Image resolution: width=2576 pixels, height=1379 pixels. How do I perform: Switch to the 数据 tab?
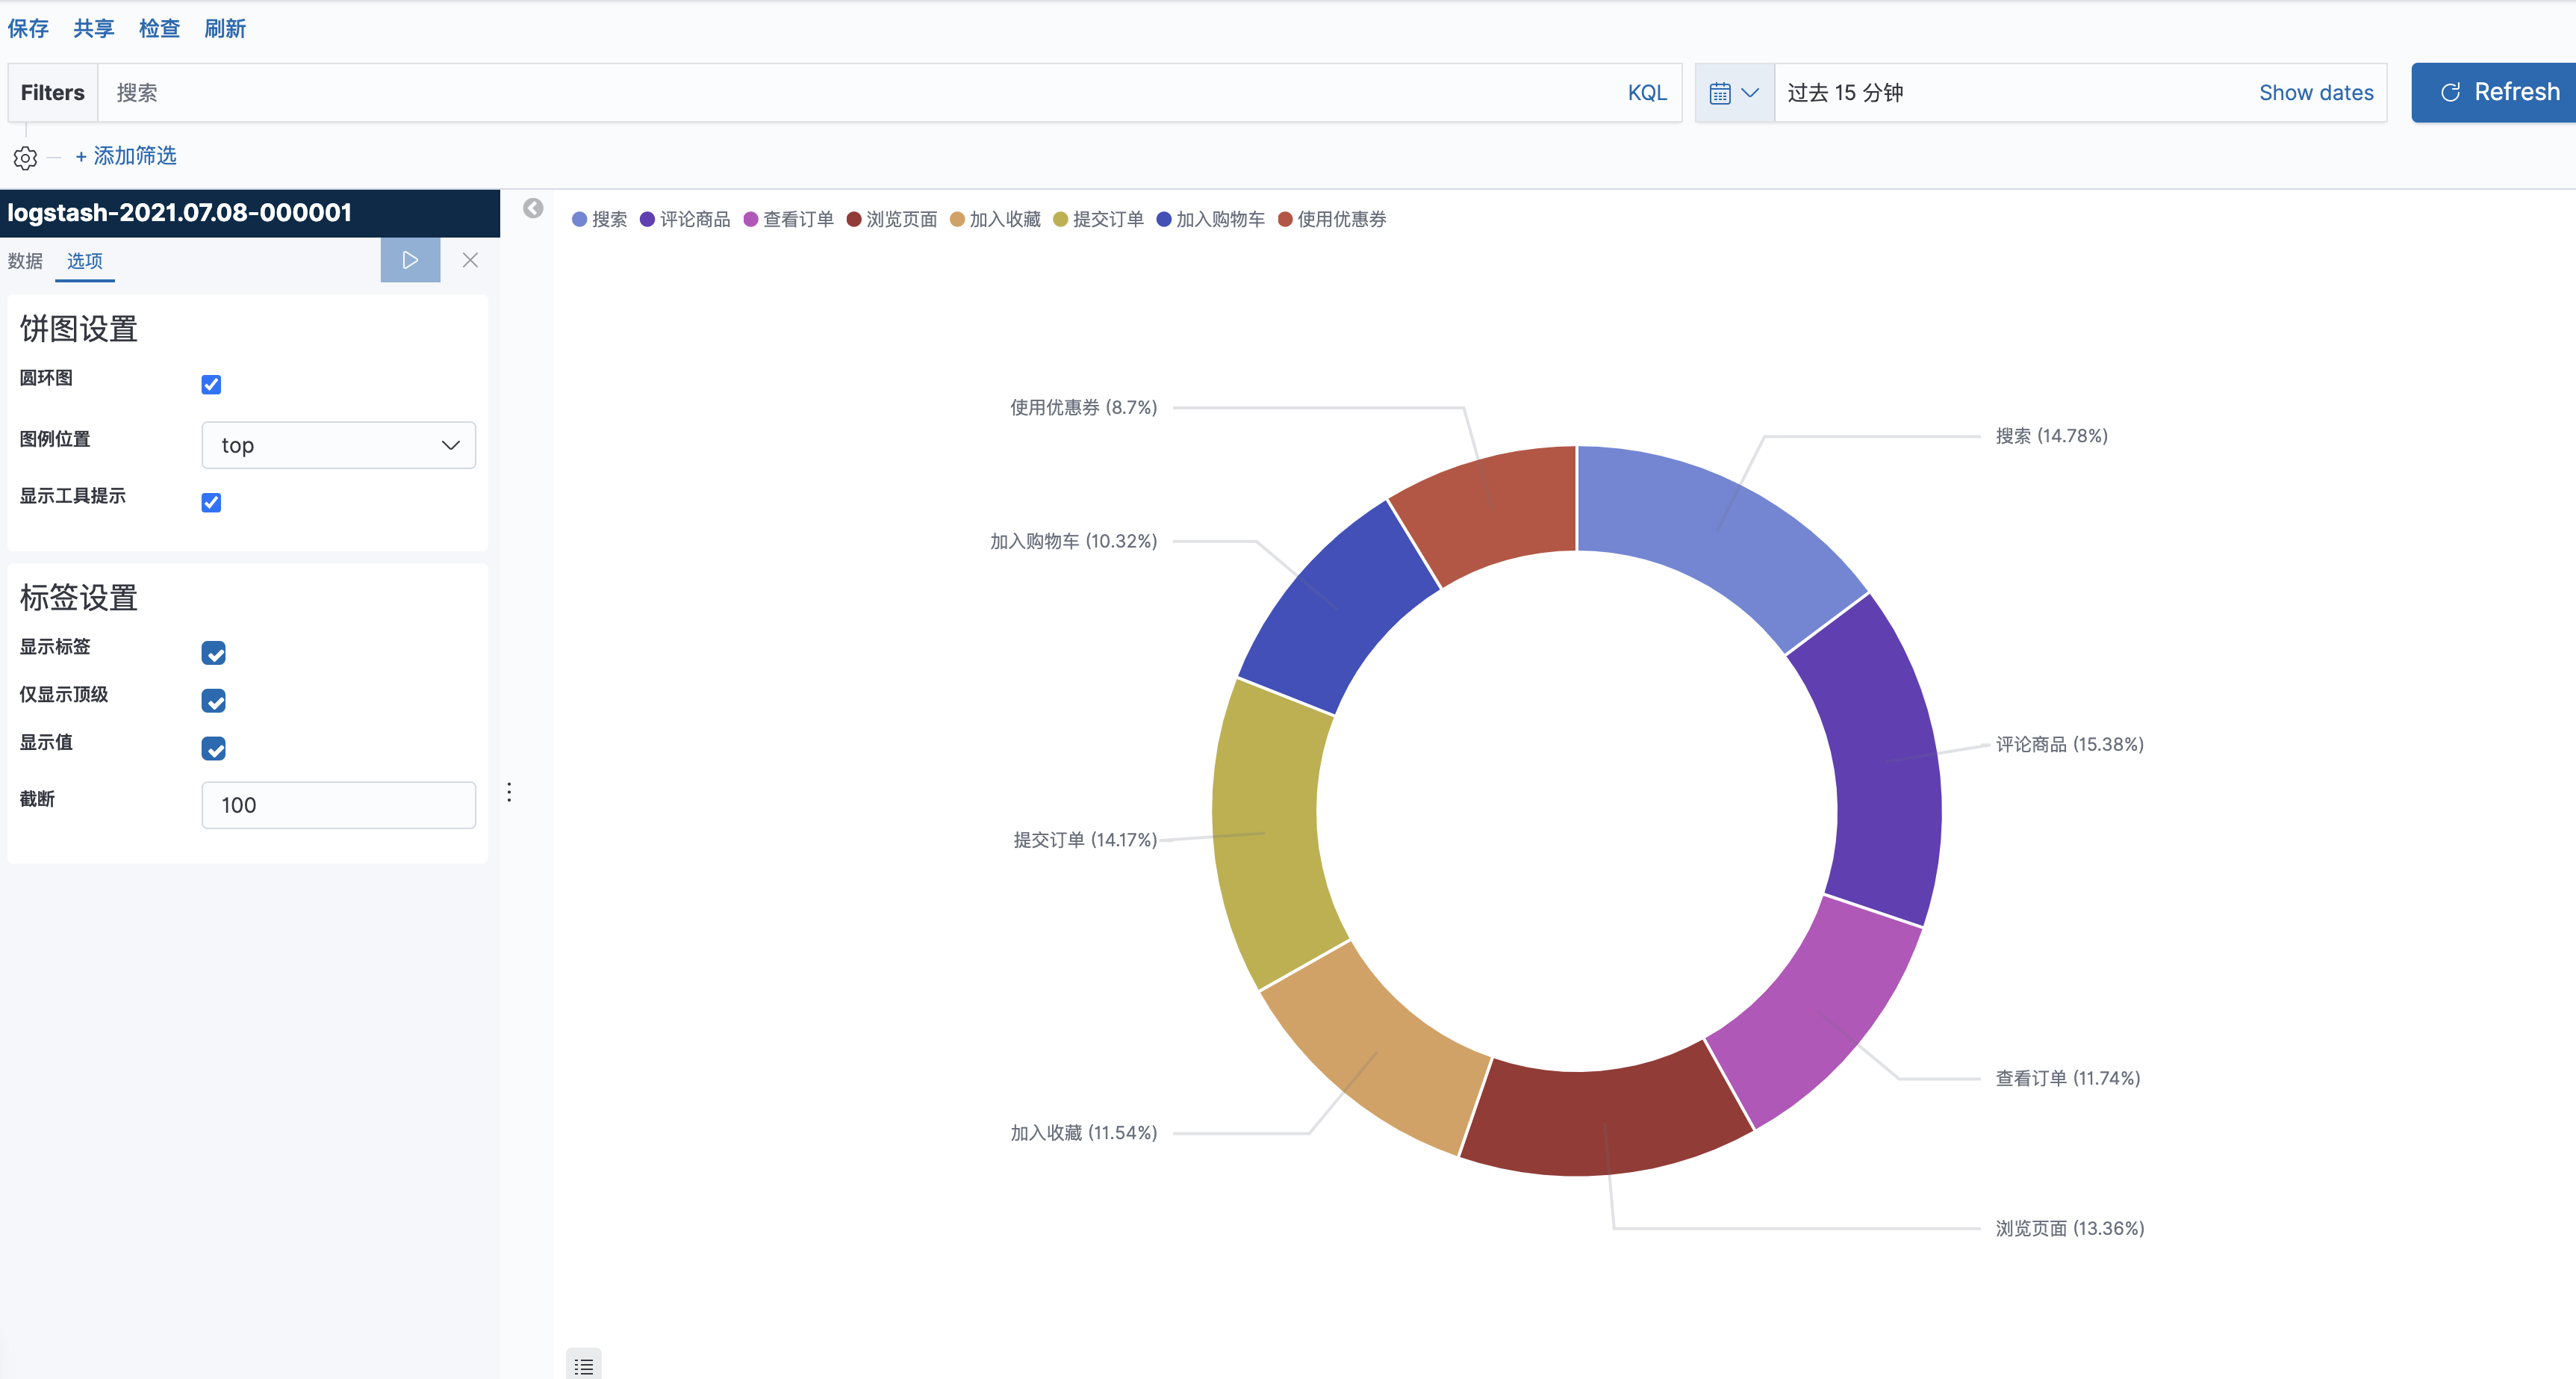point(25,261)
